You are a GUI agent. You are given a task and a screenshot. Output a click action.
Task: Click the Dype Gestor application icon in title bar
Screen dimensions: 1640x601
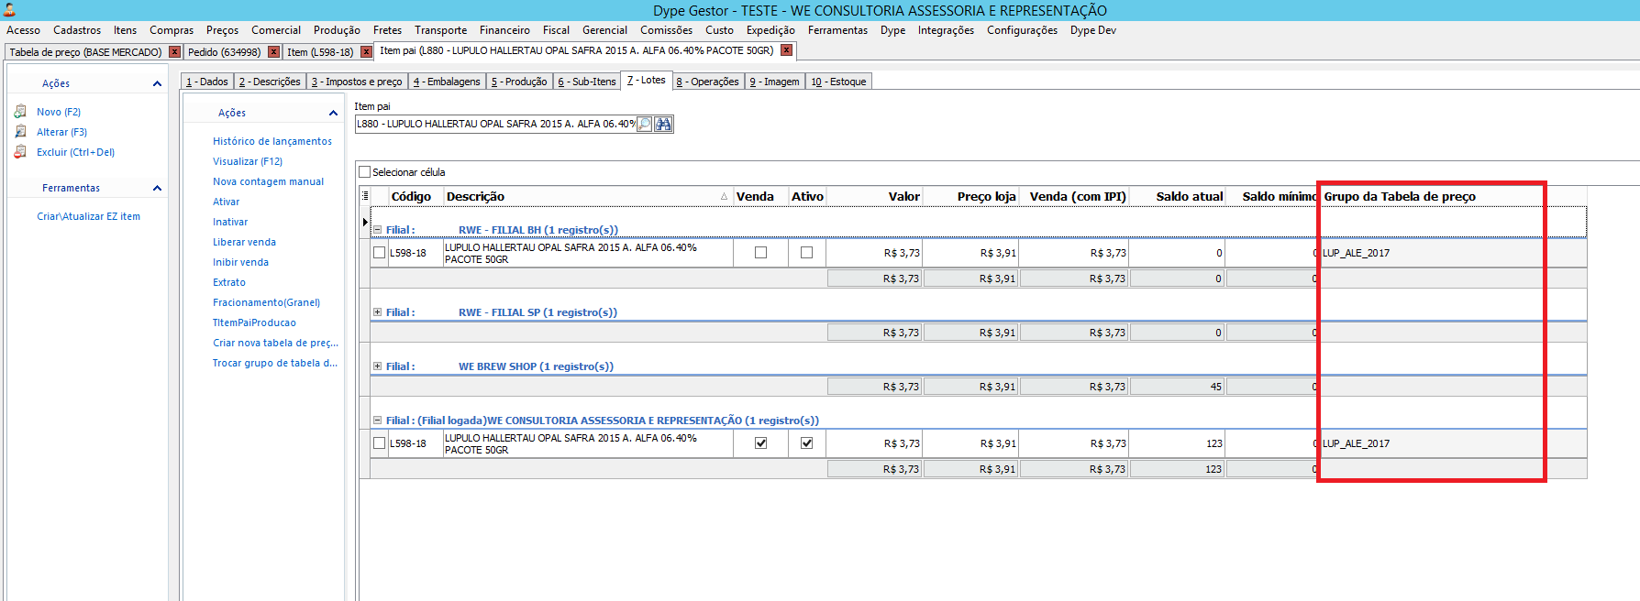tap(9, 10)
